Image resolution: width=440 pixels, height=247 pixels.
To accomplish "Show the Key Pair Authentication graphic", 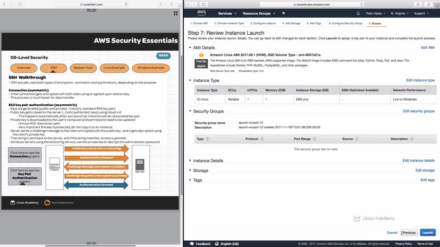I will [x=25, y=176].
